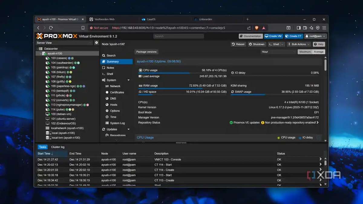363x204 pixels.
Task: Click the stopped VM icon for 101 (ubuntu-server)
Action: (x=47, y=119)
